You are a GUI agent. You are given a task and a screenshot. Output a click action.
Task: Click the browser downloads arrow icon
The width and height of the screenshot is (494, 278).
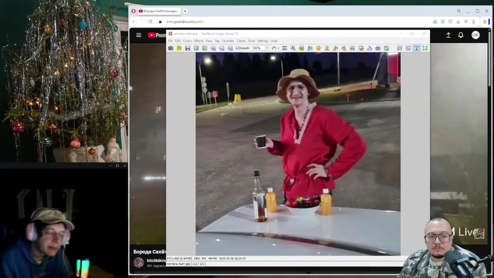[458, 22]
